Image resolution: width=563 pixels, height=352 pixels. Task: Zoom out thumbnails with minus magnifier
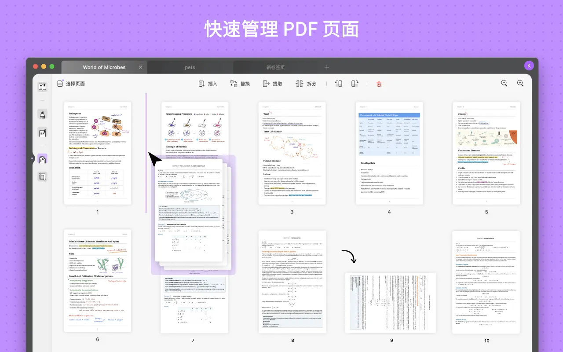pos(504,83)
